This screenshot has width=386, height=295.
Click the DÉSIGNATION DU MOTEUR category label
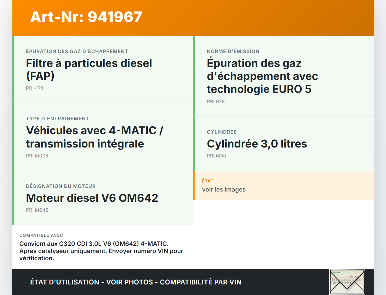coord(61,186)
